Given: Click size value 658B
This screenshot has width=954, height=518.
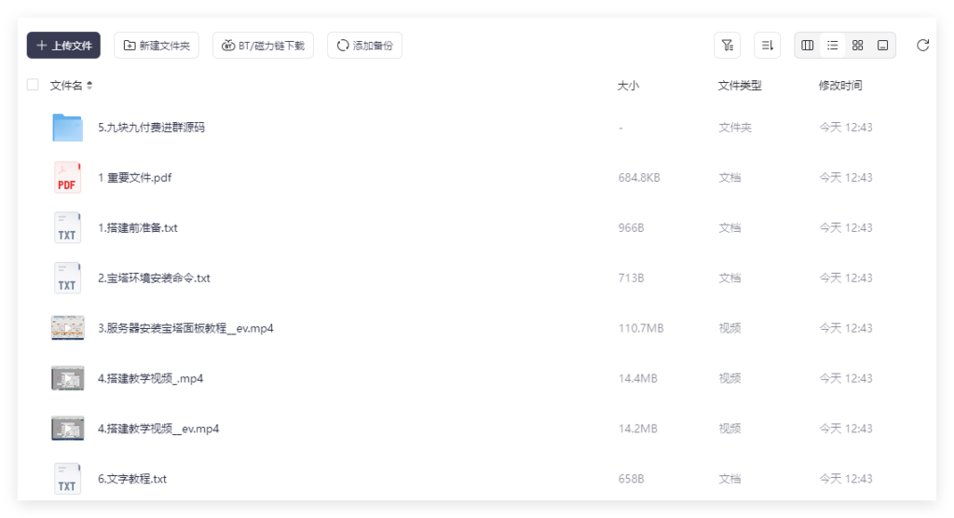Looking at the screenshot, I should 631,479.
